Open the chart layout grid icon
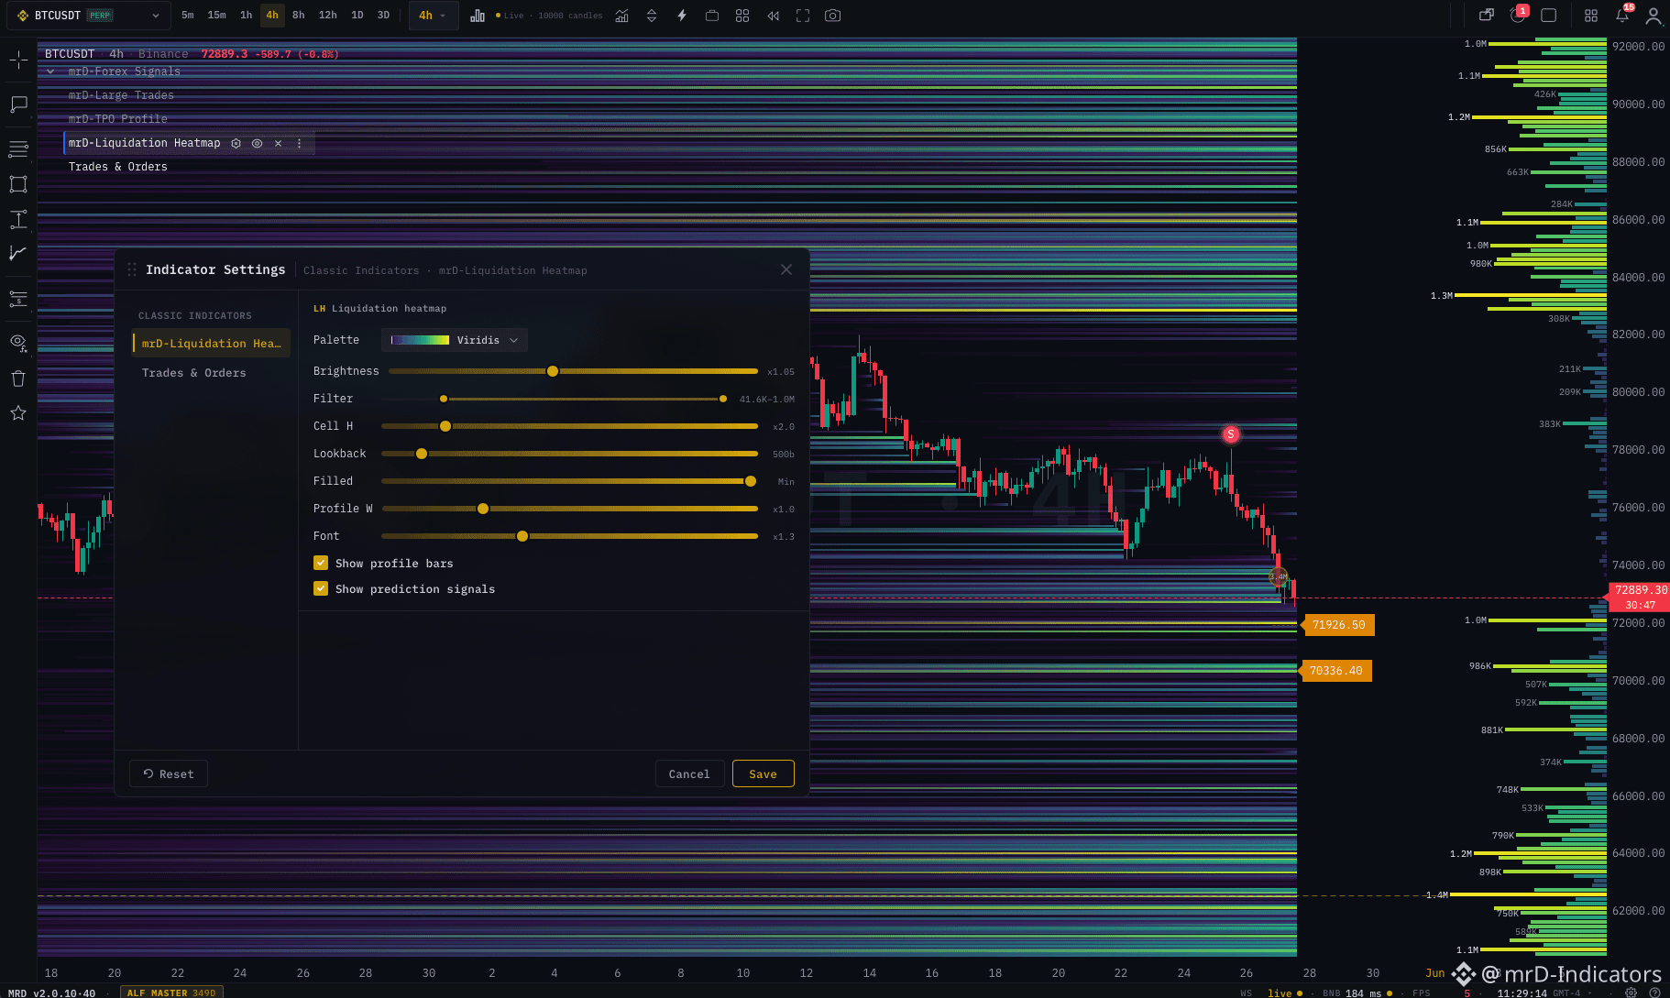The width and height of the screenshot is (1670, 998). point(742,16)
